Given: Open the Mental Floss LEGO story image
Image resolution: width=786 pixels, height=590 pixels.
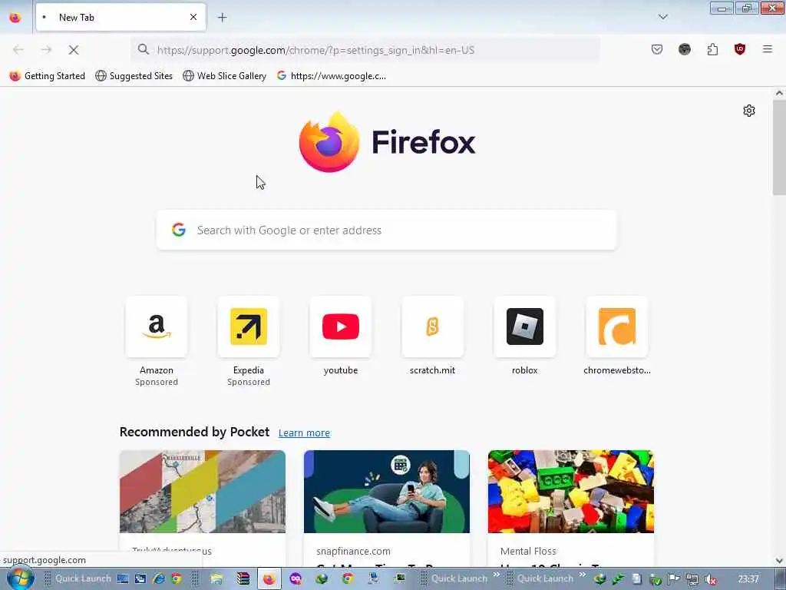Looking at the screenshot, I should [x=571, y=492].
